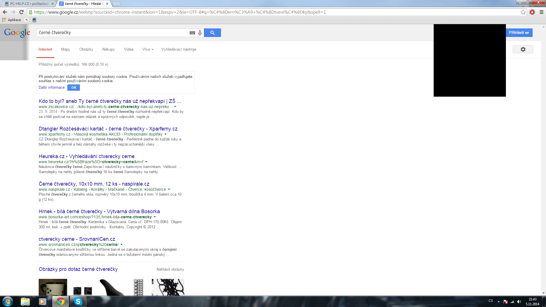Screen dimensions: 546x307
Task: Open the mug image thumbnail
Action: pyautogui.click(x=53, y=287)
